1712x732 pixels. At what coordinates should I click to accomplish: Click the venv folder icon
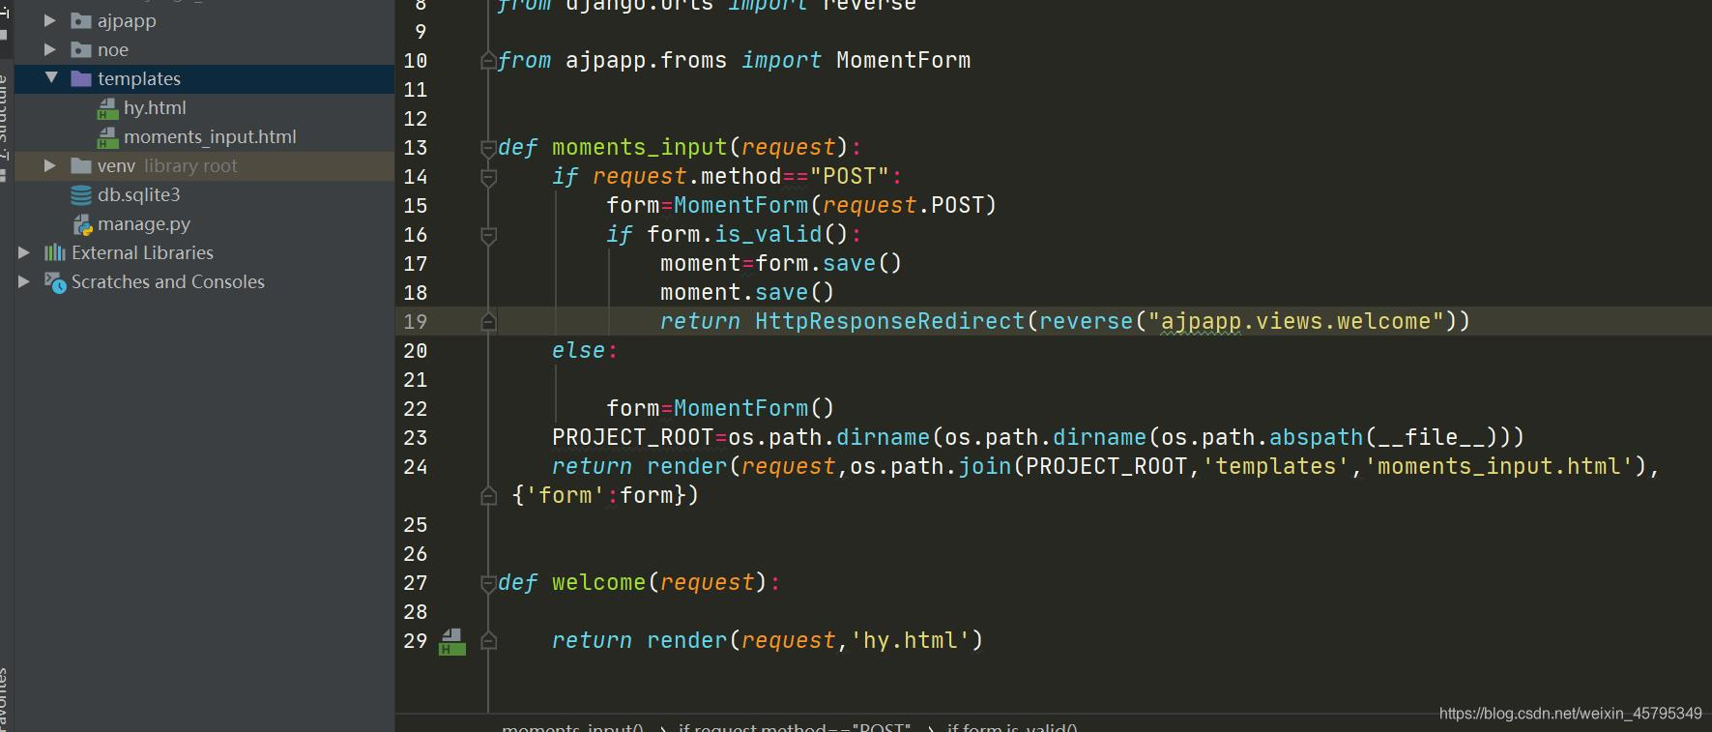(x=81, y=165)
